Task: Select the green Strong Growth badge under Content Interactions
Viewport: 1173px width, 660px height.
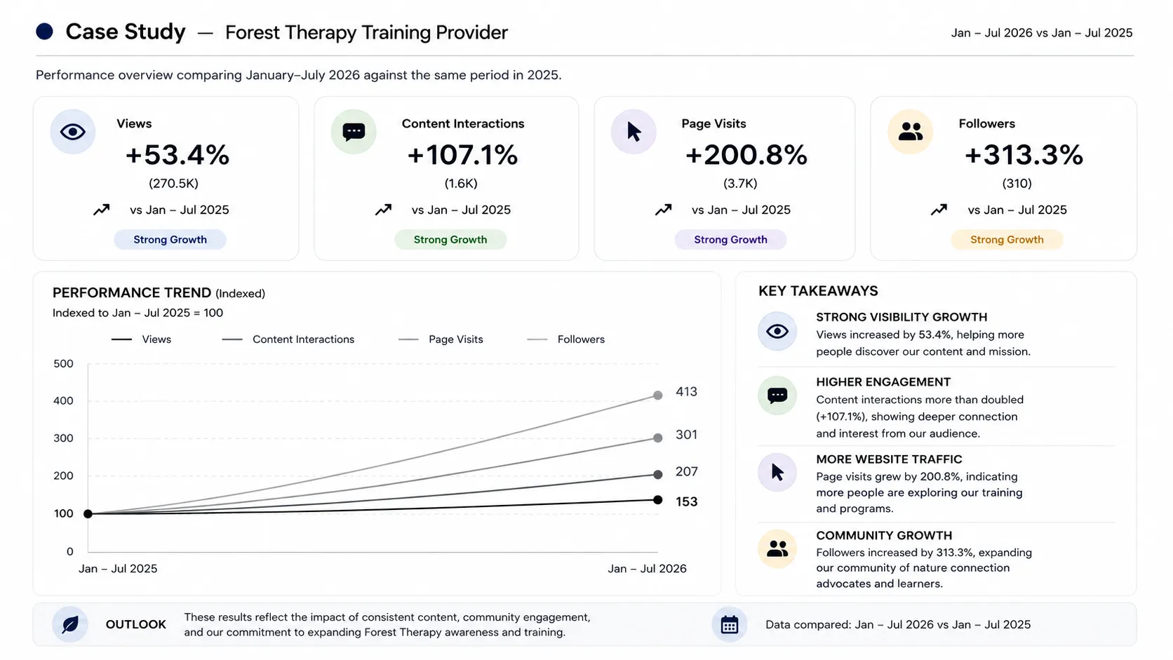Action: click(x=450, y=240)
